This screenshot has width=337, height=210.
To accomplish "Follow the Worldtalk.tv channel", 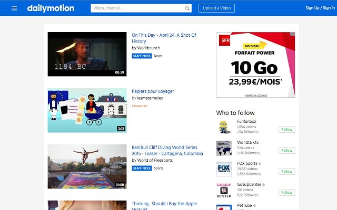I will [x=286, y=151].
